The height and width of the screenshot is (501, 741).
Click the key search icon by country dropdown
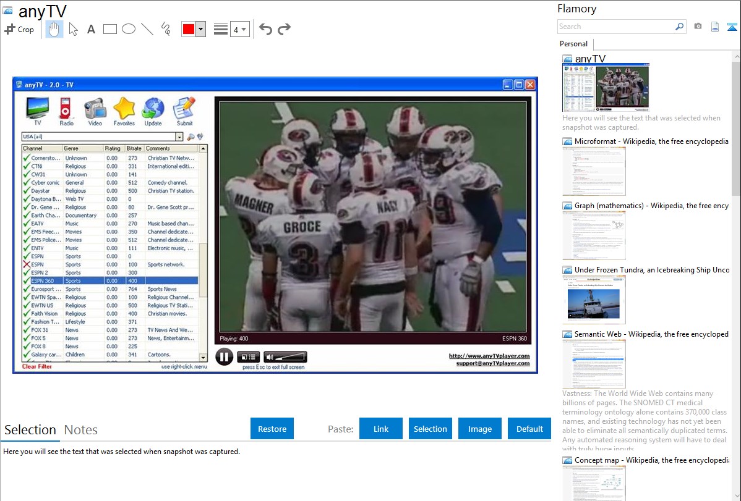(191, 137)
